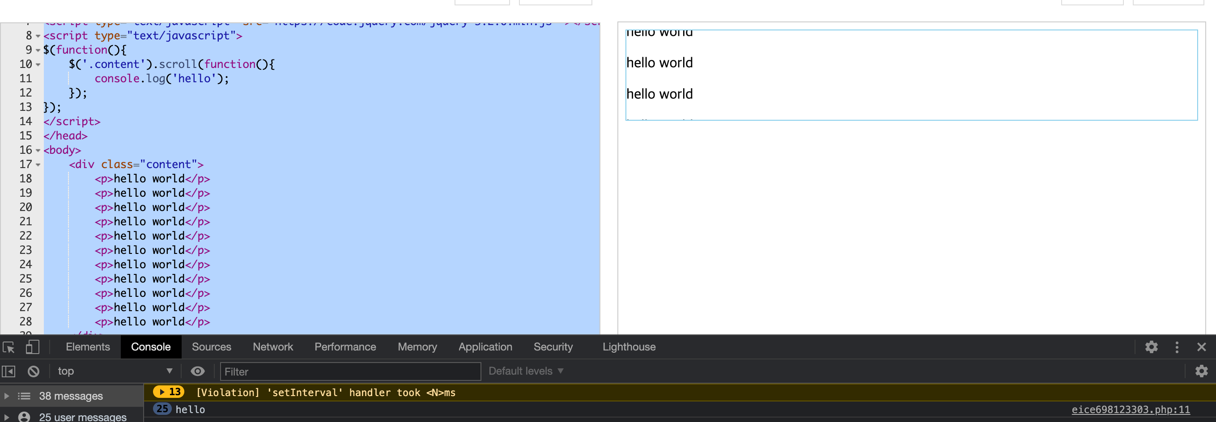Collapse the body fold arrow on line 16
Viewport: 1216px width, 422px height.
tap(38, 150)
